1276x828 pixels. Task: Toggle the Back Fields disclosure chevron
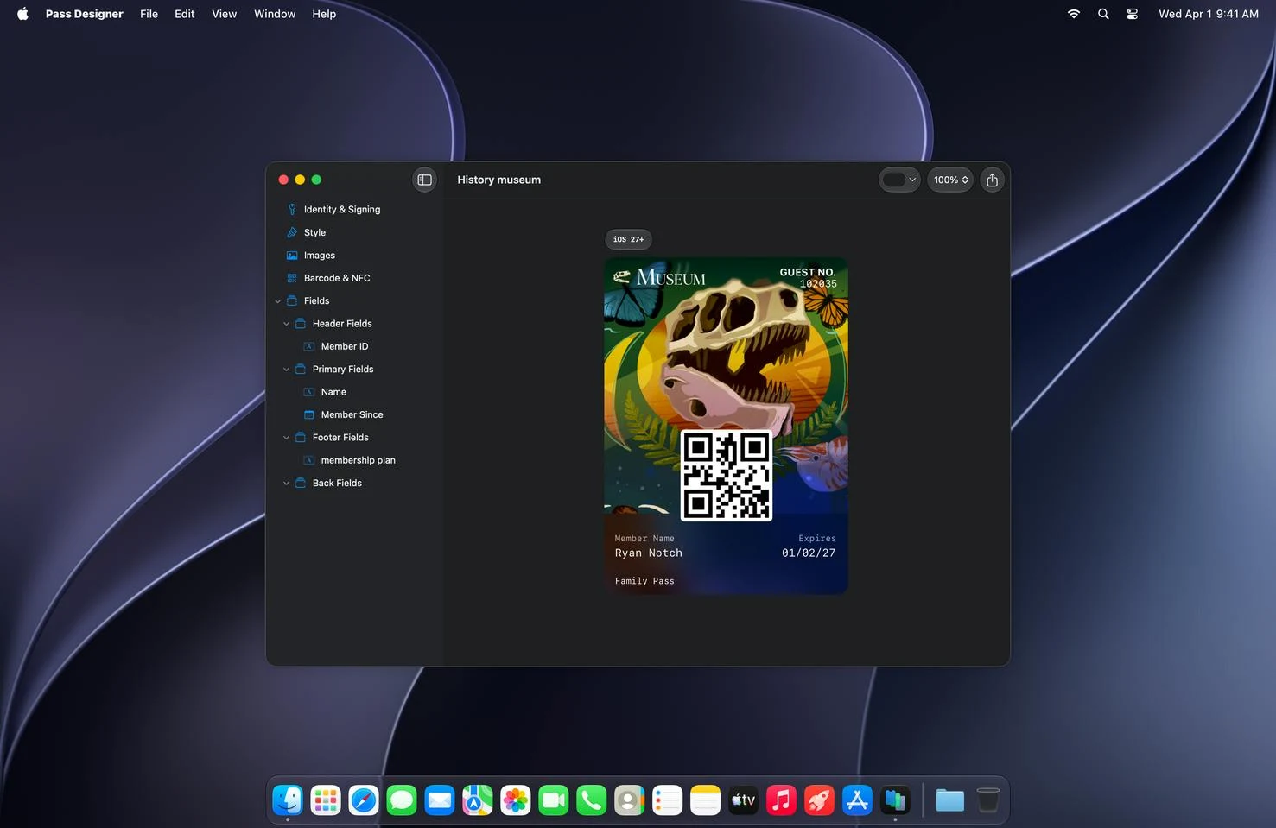(x=287, y=484)
